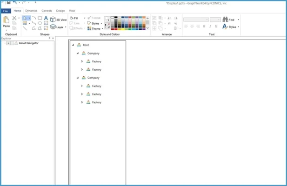Select the straight Line shape tool

pos(25,28)
